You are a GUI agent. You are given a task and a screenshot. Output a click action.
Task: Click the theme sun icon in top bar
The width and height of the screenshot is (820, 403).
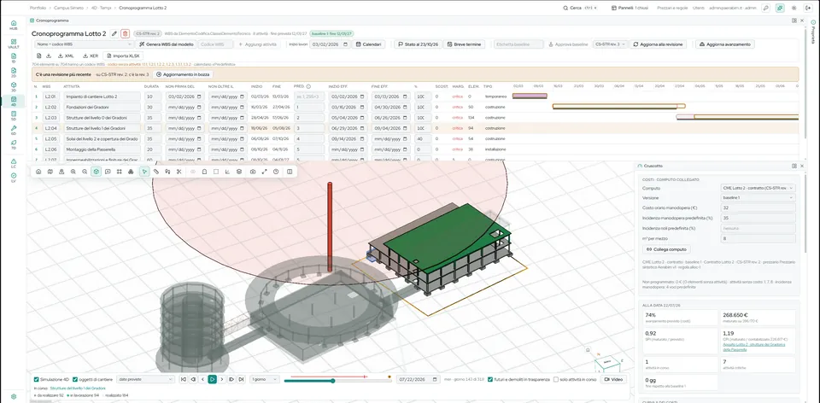(x=794, y=8)
